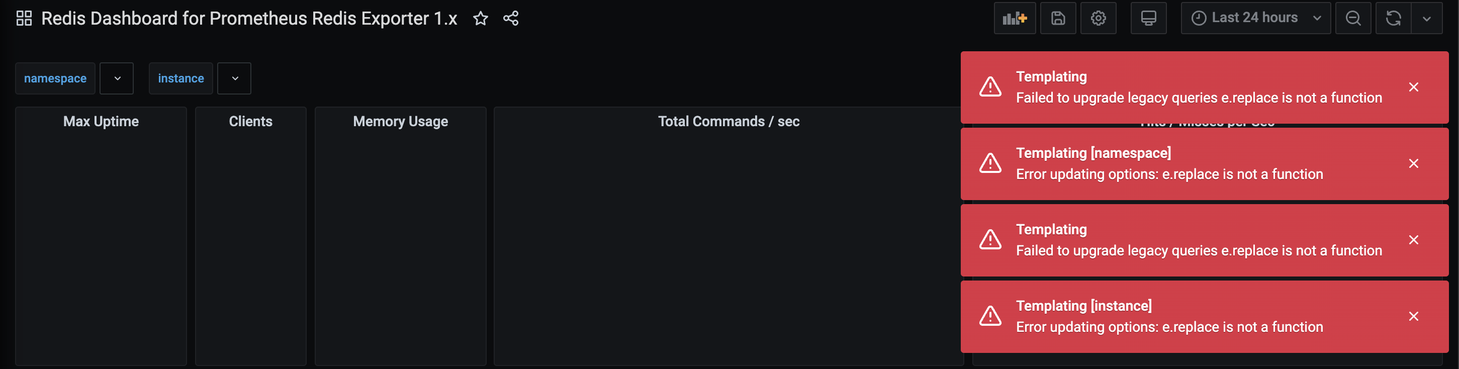Viewport: 1459px width, 369px height.
Task: Open the Last 24 hours time picker
Action: (x=1256, y=18)
